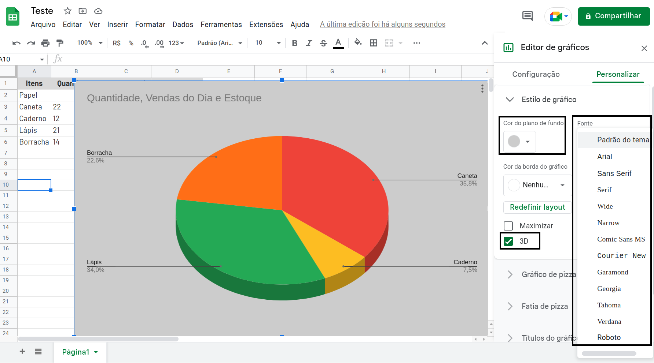Select the Print icon

pyautogui.click(x=45, y=43)
